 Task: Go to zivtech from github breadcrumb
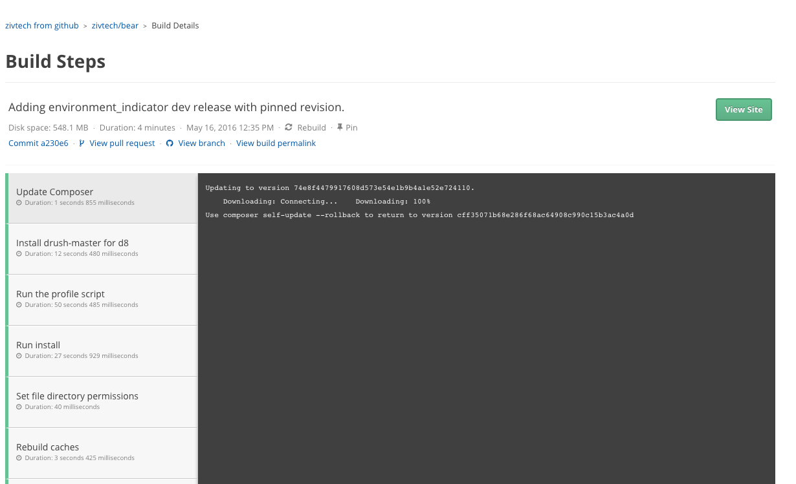(x=42, y=26)
